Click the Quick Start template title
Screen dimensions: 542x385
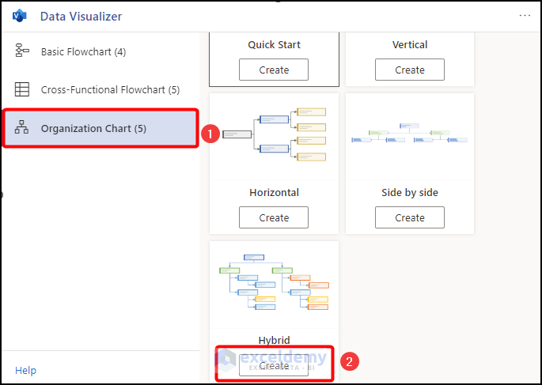tap(274, 45)
